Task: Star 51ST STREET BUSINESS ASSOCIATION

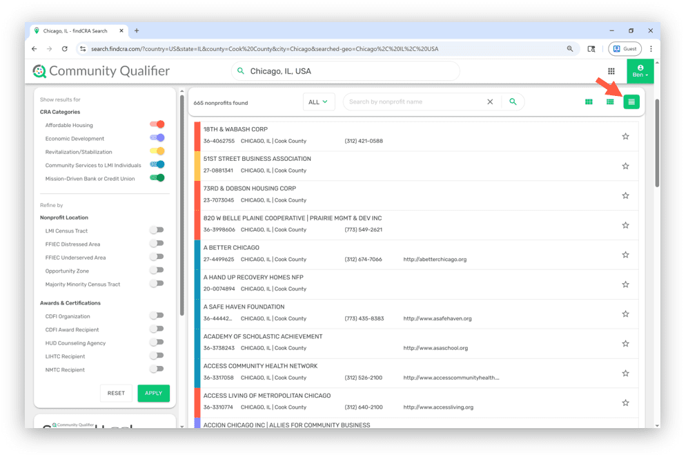Action: click(x=626, y=166)
